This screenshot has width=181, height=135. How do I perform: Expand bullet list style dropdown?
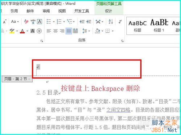pos(54,22)
